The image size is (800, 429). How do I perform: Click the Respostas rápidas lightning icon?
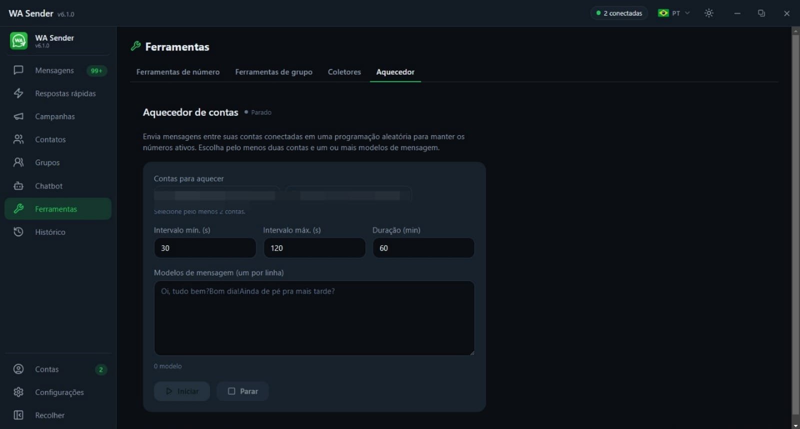point(18,93)
